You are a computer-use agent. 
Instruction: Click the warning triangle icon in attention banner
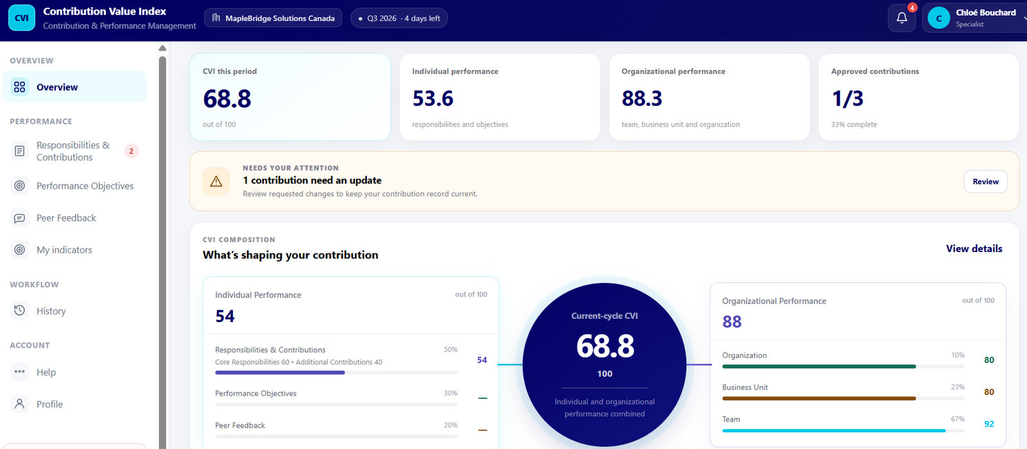216,182
